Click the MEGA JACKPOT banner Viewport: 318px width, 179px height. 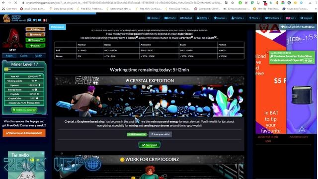tap(298, 27)
